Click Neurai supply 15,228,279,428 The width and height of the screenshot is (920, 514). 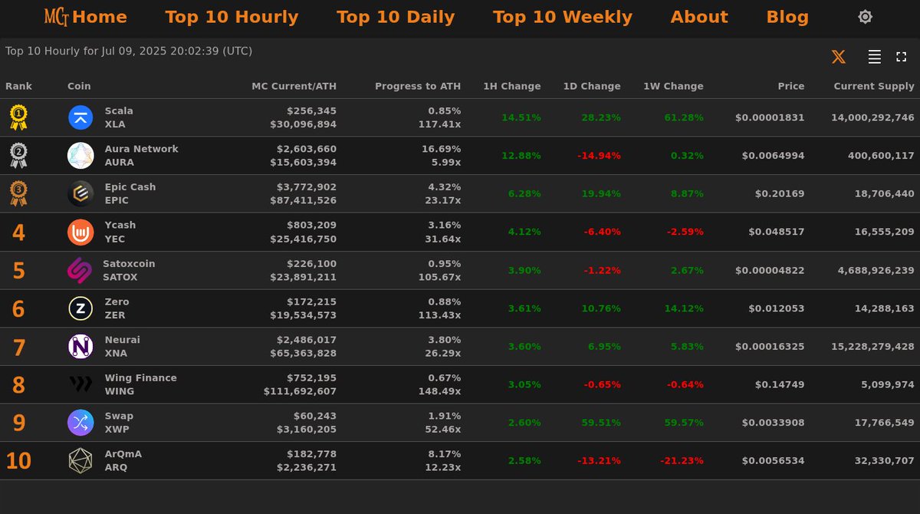click(x=873, y=347)
